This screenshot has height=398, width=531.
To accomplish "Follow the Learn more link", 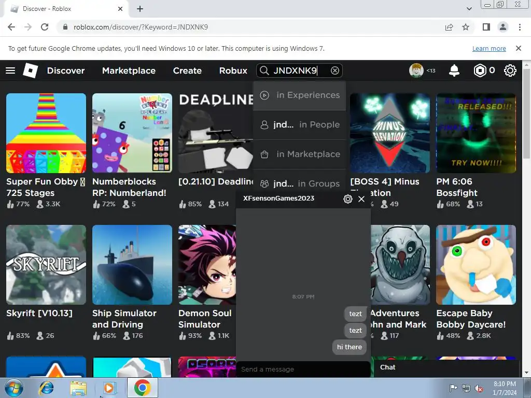I will point(489,48).
